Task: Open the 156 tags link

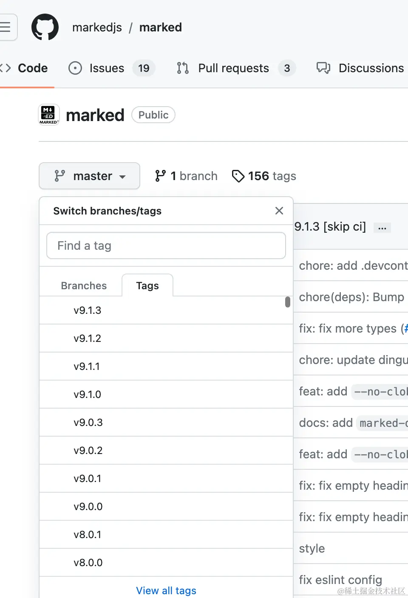Action: pos(264,176)
